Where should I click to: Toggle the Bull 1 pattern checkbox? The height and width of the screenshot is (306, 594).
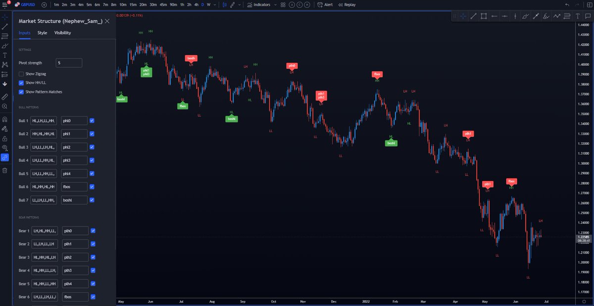(93, 120)
